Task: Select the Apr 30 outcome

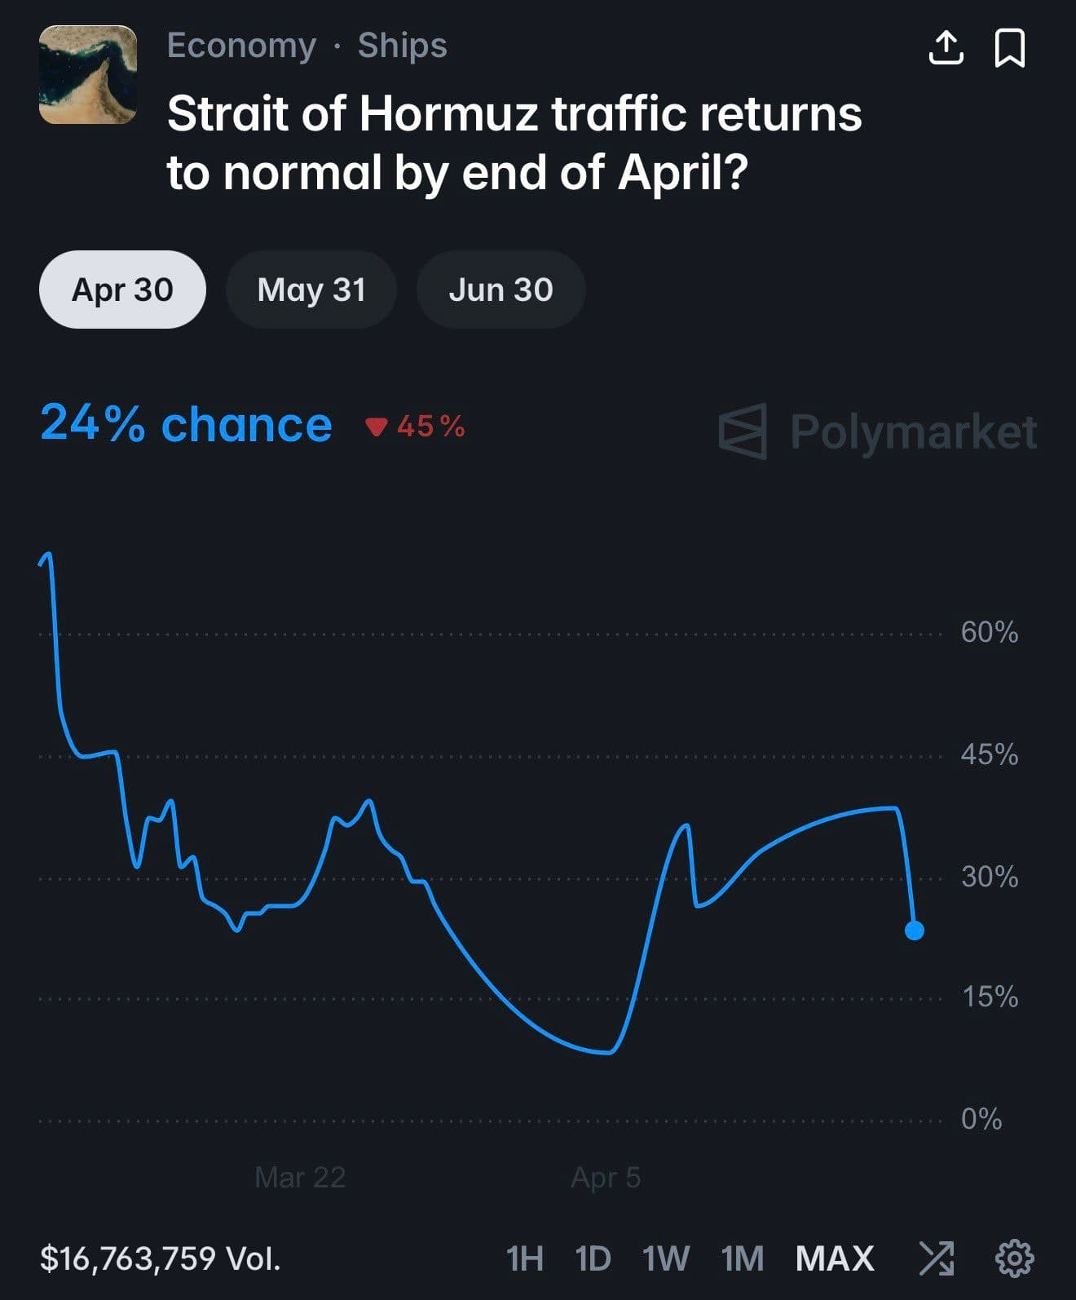Action: [x=122, y=290]
